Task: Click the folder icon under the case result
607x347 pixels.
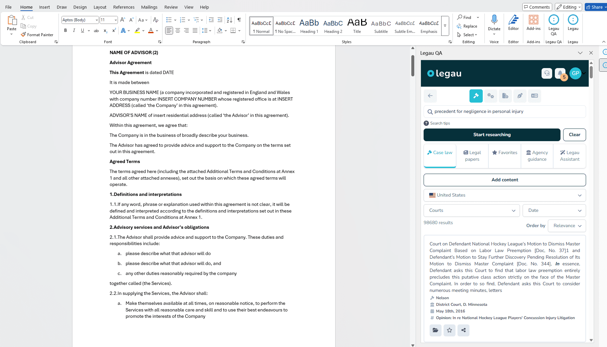Action: tap(435, 330)
